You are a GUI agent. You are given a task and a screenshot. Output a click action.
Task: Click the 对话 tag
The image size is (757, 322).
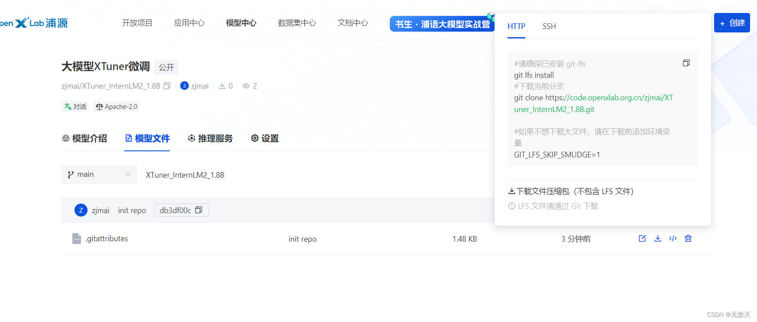coord(75,107)
